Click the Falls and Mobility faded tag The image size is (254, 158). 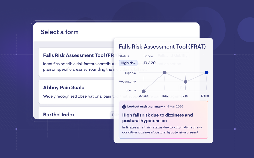pos(172,56)
